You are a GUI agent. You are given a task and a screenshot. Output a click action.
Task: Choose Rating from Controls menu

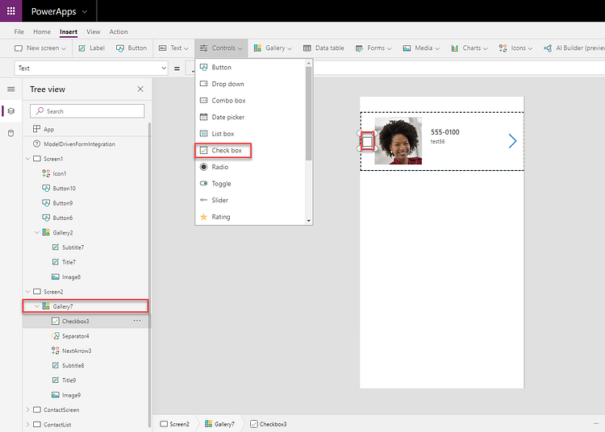pos(250,217)
